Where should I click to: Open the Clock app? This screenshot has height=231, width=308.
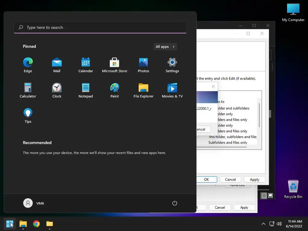click(x=57, y=90)
